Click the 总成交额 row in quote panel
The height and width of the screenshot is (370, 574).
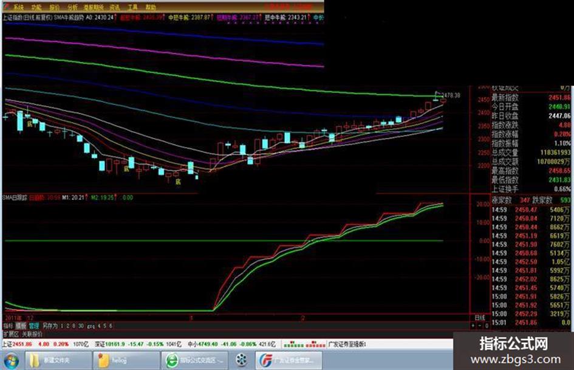point(531,162)
